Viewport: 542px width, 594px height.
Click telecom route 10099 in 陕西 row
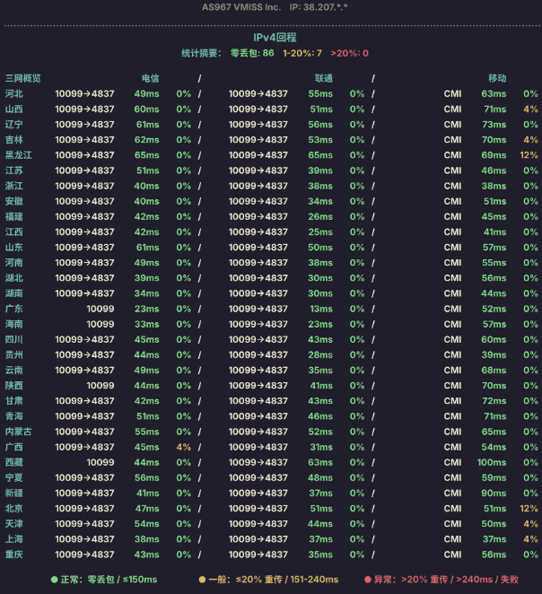pos(101,386)
